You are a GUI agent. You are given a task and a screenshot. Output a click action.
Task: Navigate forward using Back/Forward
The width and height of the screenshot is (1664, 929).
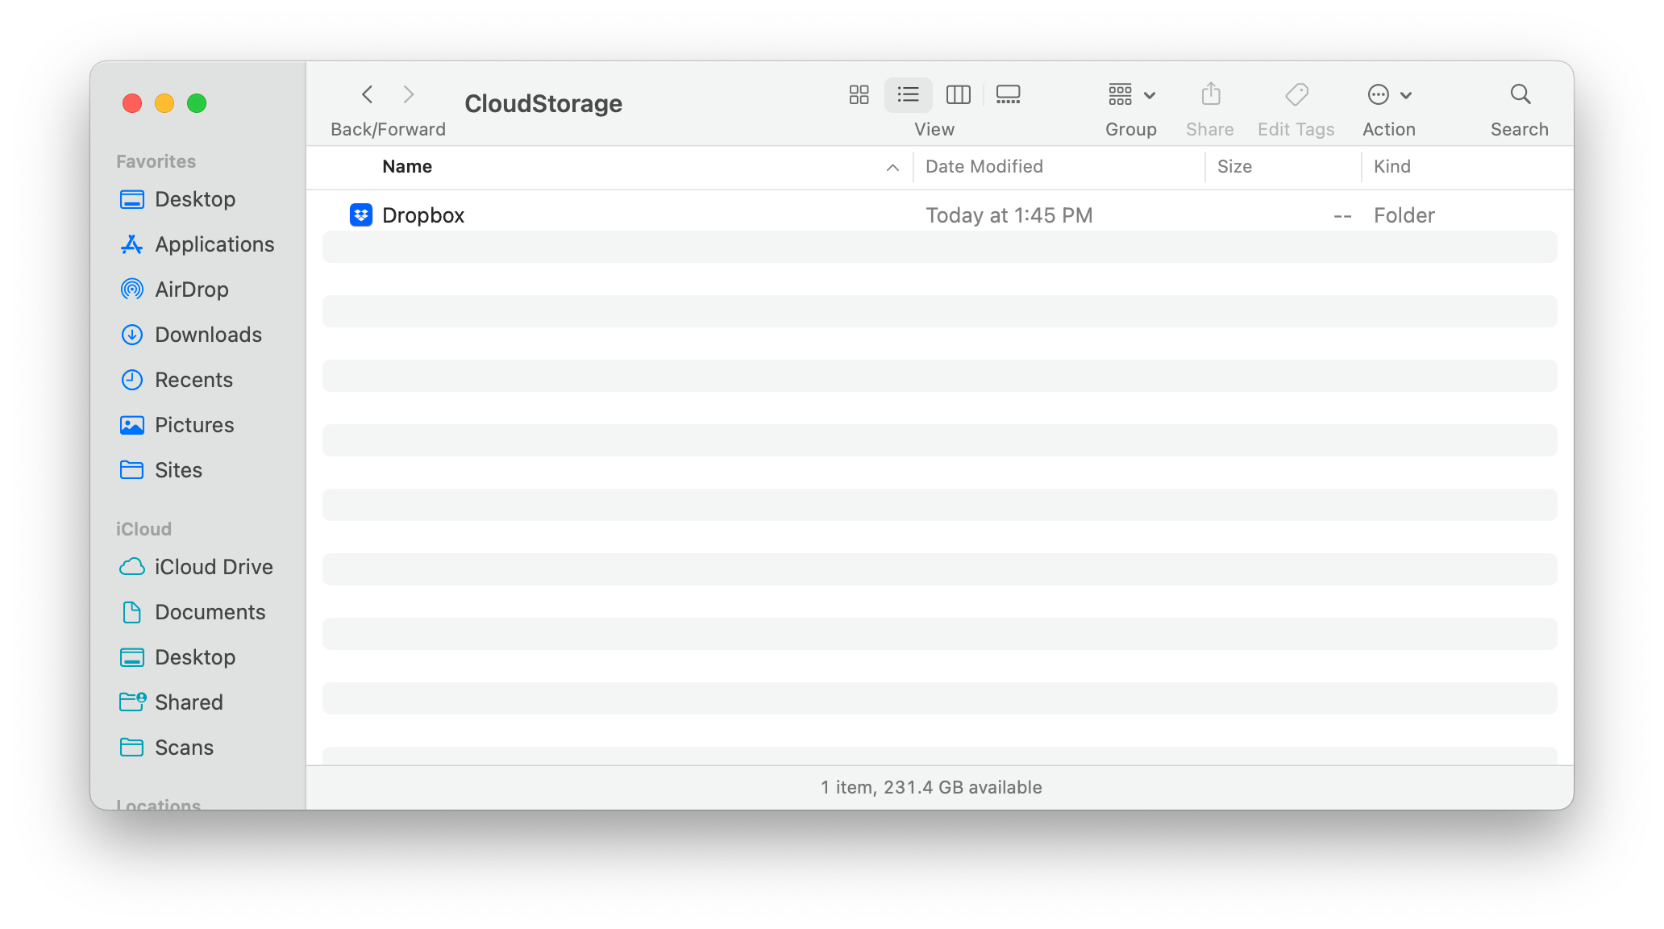click(x=408, y=94)
